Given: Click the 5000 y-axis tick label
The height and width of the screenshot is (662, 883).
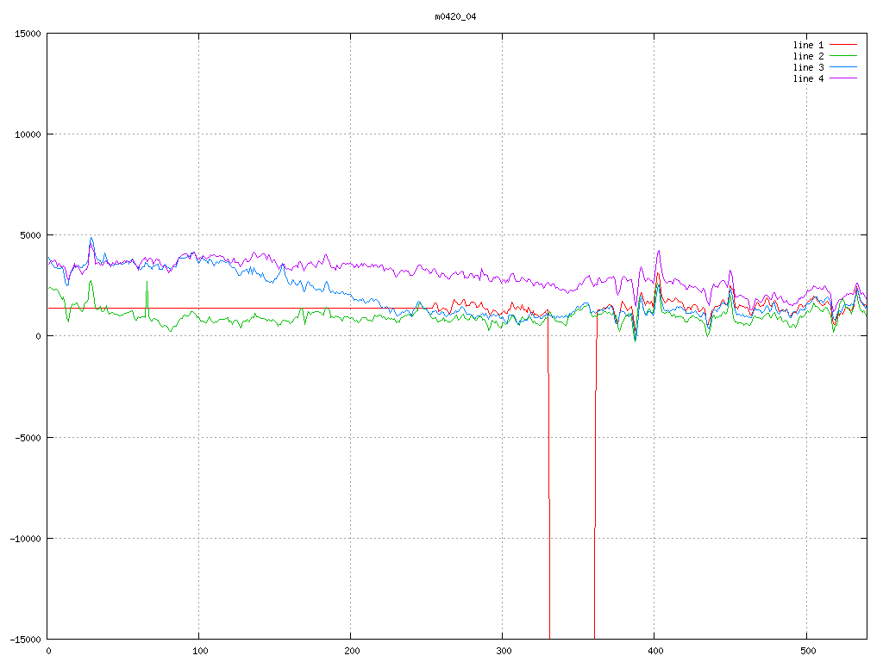Looking at the screenshot, I should click(x=29, y=235).
